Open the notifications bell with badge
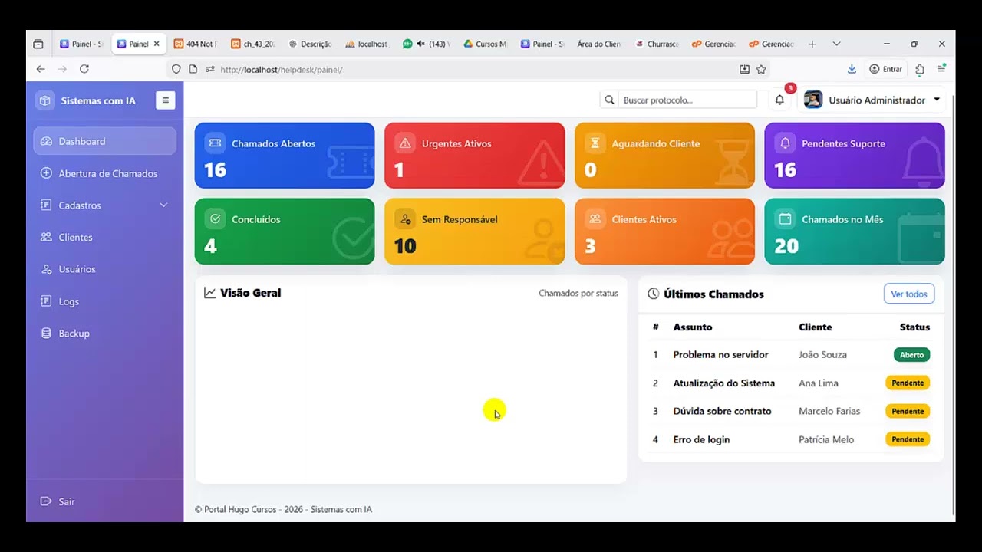This screenshot has height=552, width=982. [779, 100]
